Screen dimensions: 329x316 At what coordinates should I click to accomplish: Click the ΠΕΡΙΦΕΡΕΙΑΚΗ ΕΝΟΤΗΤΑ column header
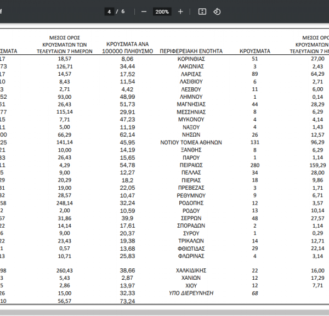pos(191,51)
